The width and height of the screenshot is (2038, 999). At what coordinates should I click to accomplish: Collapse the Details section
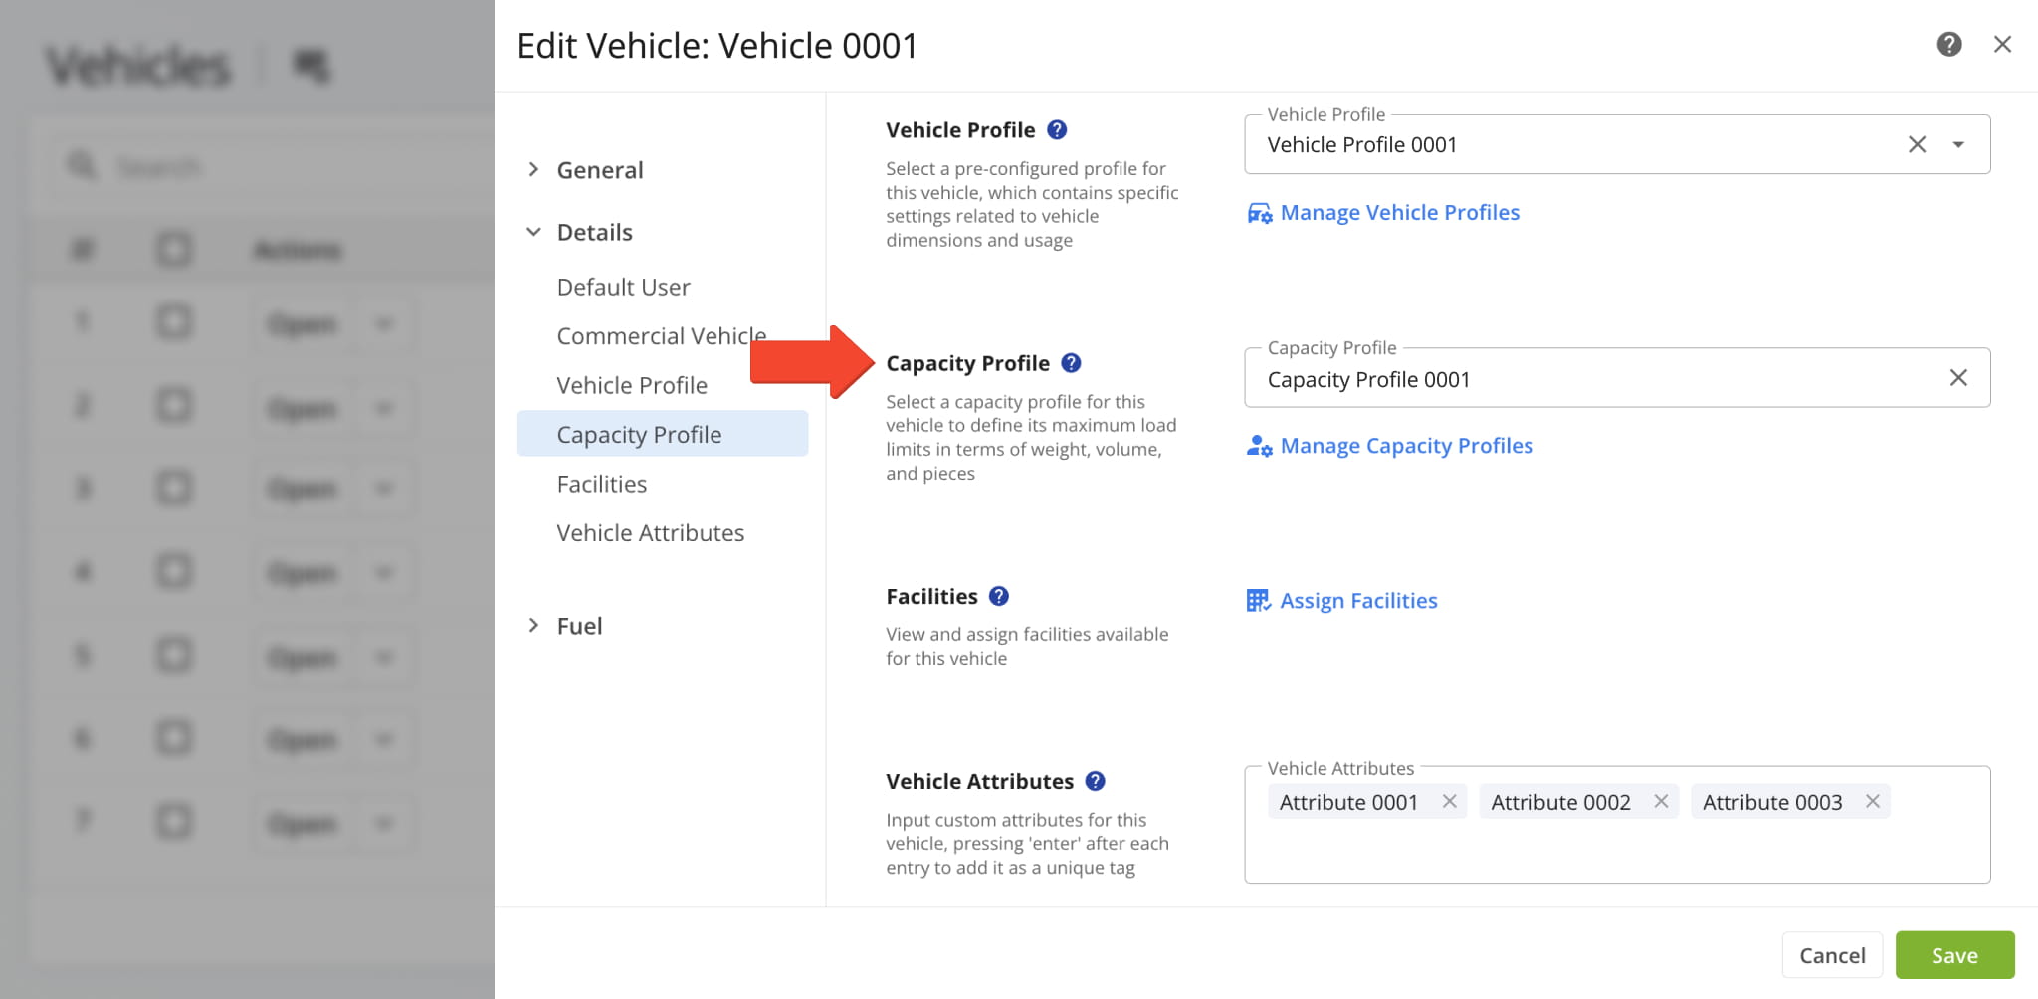534,232
